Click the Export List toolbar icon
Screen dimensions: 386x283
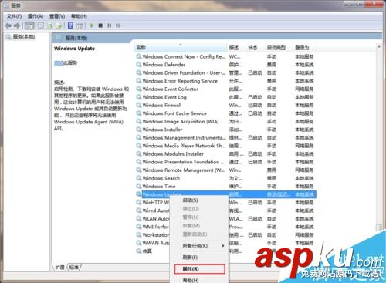(x=59, y=25)
